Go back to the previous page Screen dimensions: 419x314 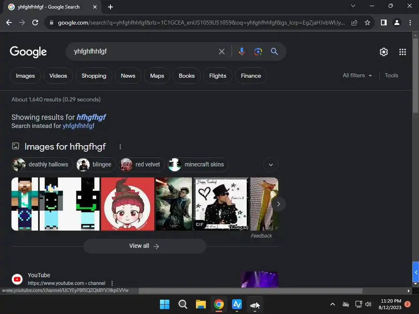tap(9, 23)
